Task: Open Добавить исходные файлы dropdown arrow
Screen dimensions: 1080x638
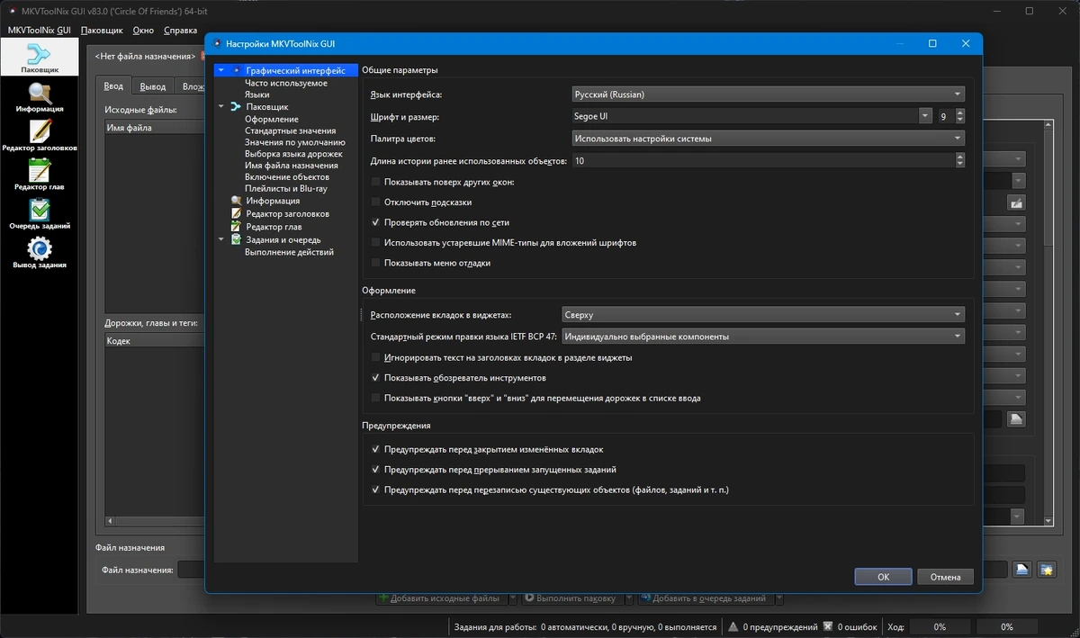Action: [512, 598]
